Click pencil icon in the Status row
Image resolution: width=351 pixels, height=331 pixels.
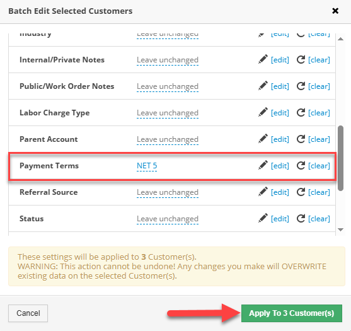click(x=263, y=218)
